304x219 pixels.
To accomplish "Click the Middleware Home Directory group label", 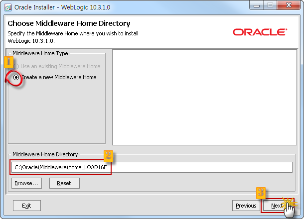I will pos(45,154).
